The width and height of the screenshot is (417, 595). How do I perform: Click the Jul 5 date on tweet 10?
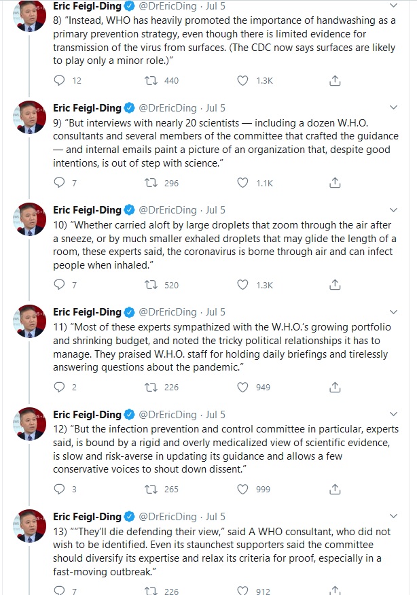(215, 209)
